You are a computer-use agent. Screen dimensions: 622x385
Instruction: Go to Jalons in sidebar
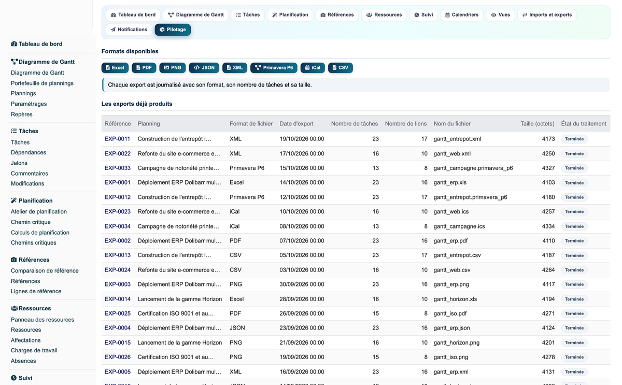pyautogui.click(x=19, y=163)
